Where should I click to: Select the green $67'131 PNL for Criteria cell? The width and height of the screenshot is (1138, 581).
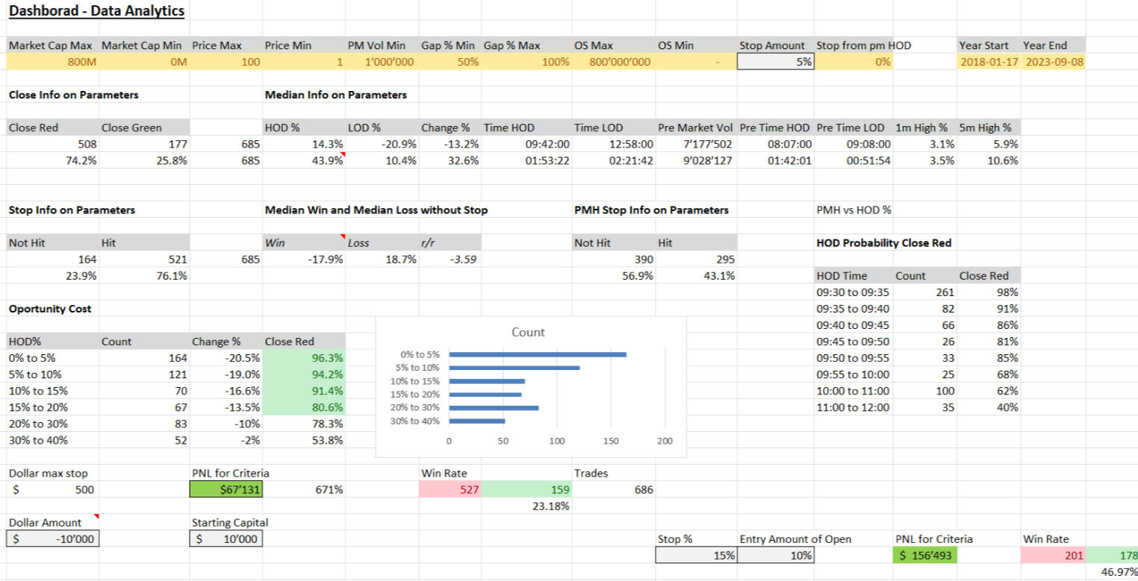coord(224,489)
